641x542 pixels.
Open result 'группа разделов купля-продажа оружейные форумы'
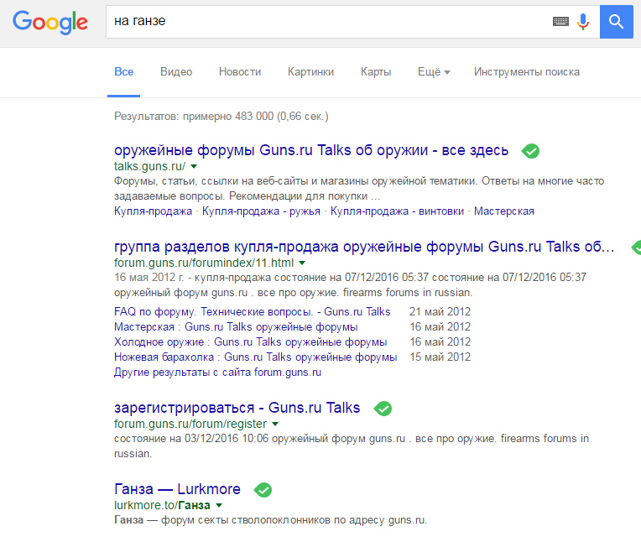click(364, 247)
